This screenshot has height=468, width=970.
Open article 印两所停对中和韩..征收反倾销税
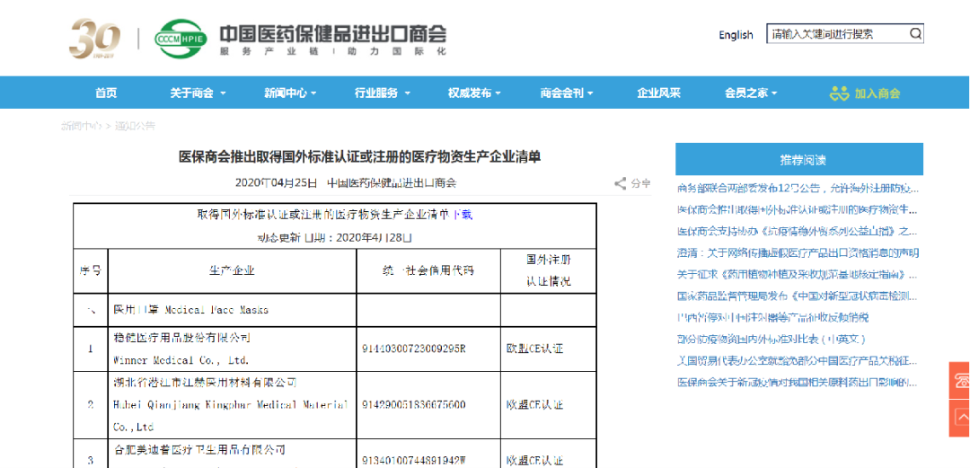[x=772, y=318]
